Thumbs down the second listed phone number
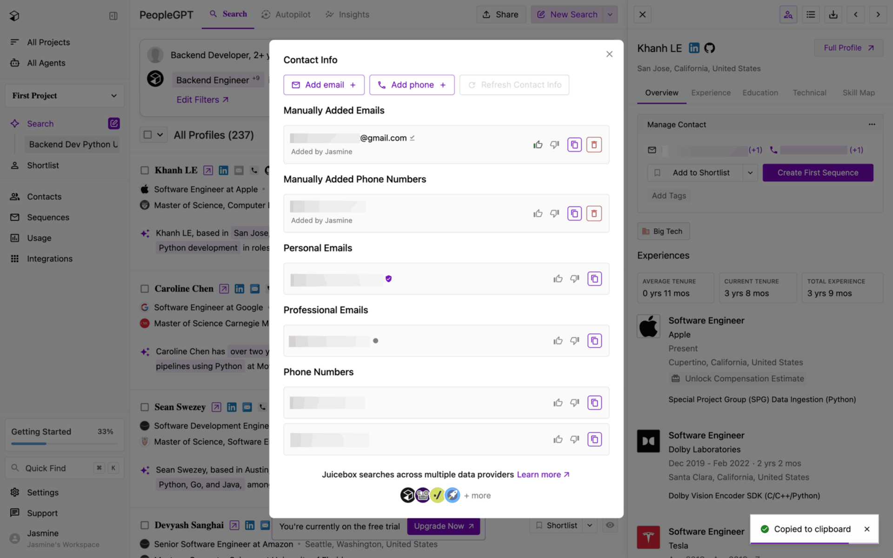 click(x=575, y=439)
